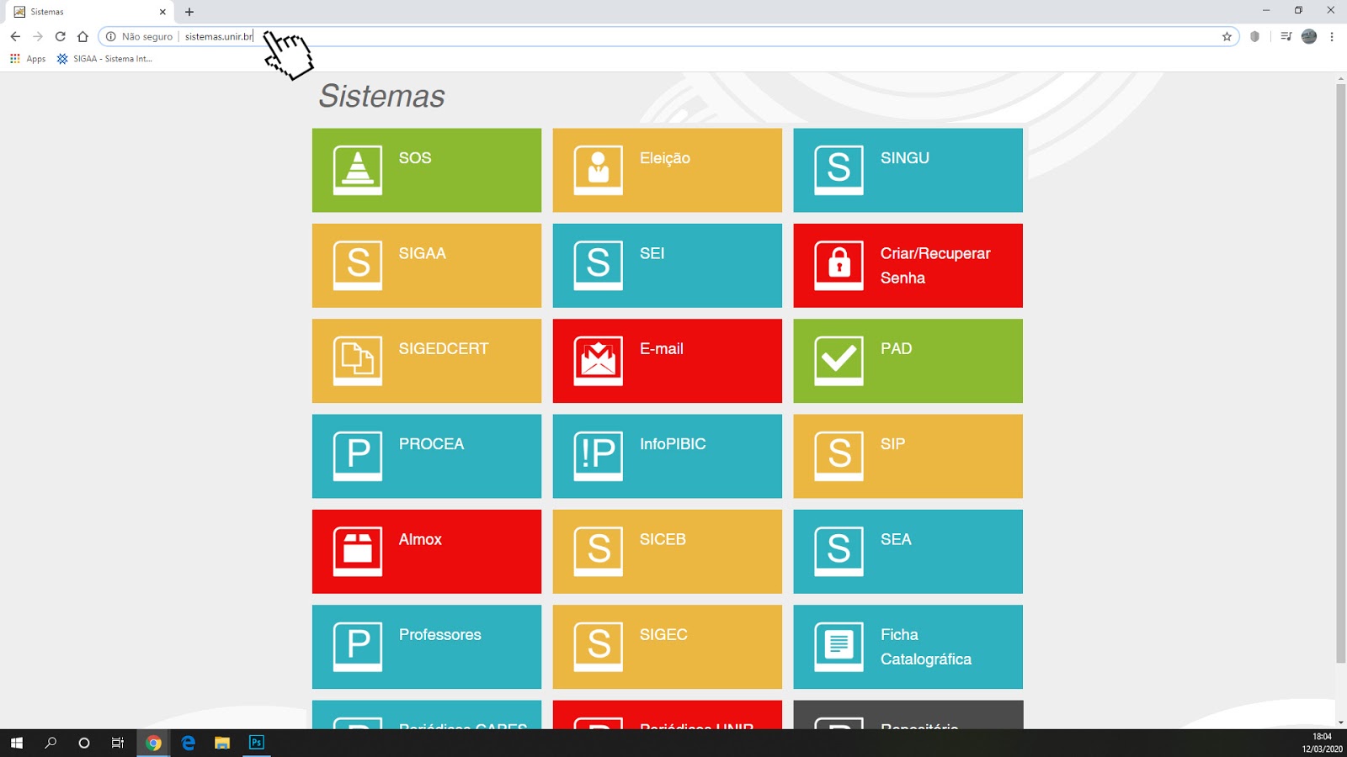Open the Apps bookmarks shortcut
Screen dimensions: 1347x757
point(28,59)
